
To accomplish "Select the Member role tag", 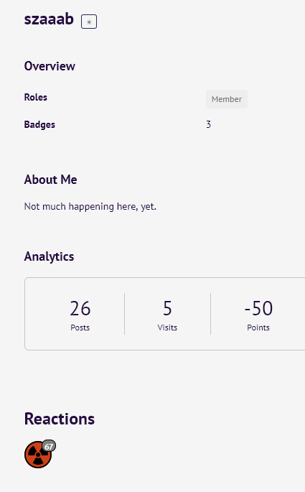I will click(x=227, y=99).
